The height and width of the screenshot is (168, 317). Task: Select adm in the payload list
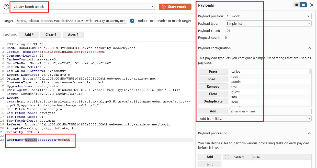(x=269, y=102)
